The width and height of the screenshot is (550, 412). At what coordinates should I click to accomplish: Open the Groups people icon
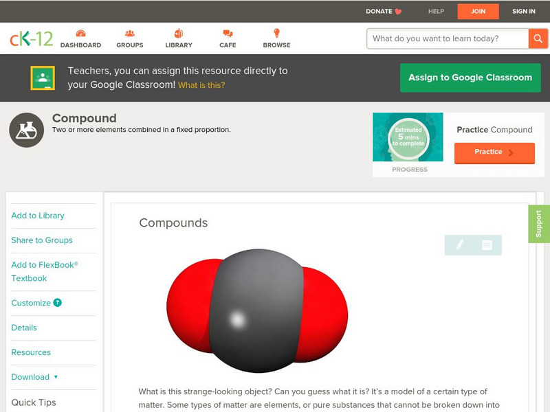coord(129,33)
